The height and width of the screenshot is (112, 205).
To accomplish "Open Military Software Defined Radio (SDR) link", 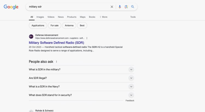I will tap(57, 43).
